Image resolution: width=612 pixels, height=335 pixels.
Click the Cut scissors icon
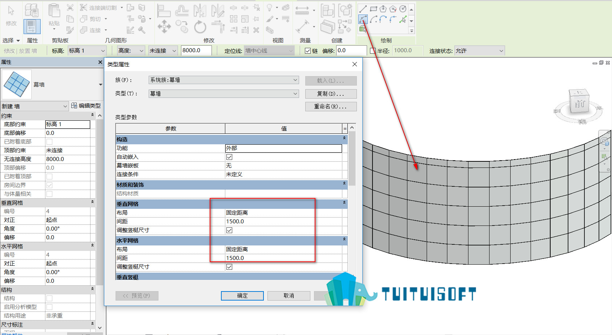(70, 8)
